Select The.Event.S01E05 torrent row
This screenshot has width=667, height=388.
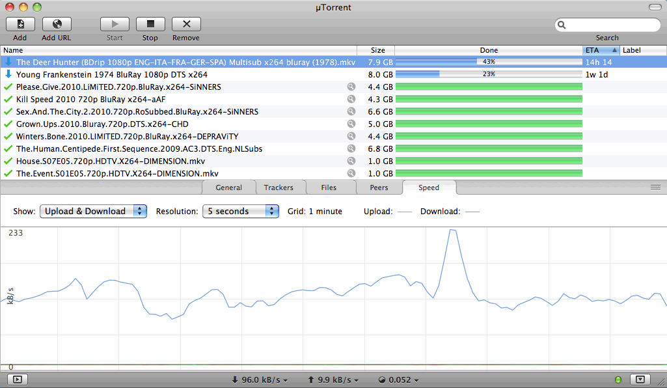pos(333,173)
